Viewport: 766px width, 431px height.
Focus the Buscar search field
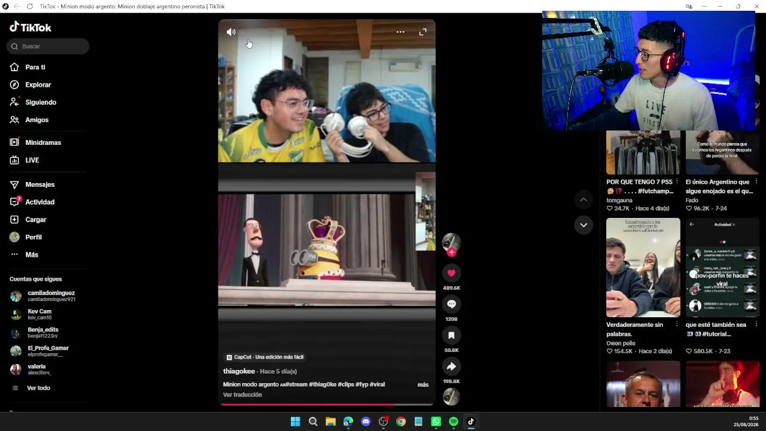click(48, 46)
